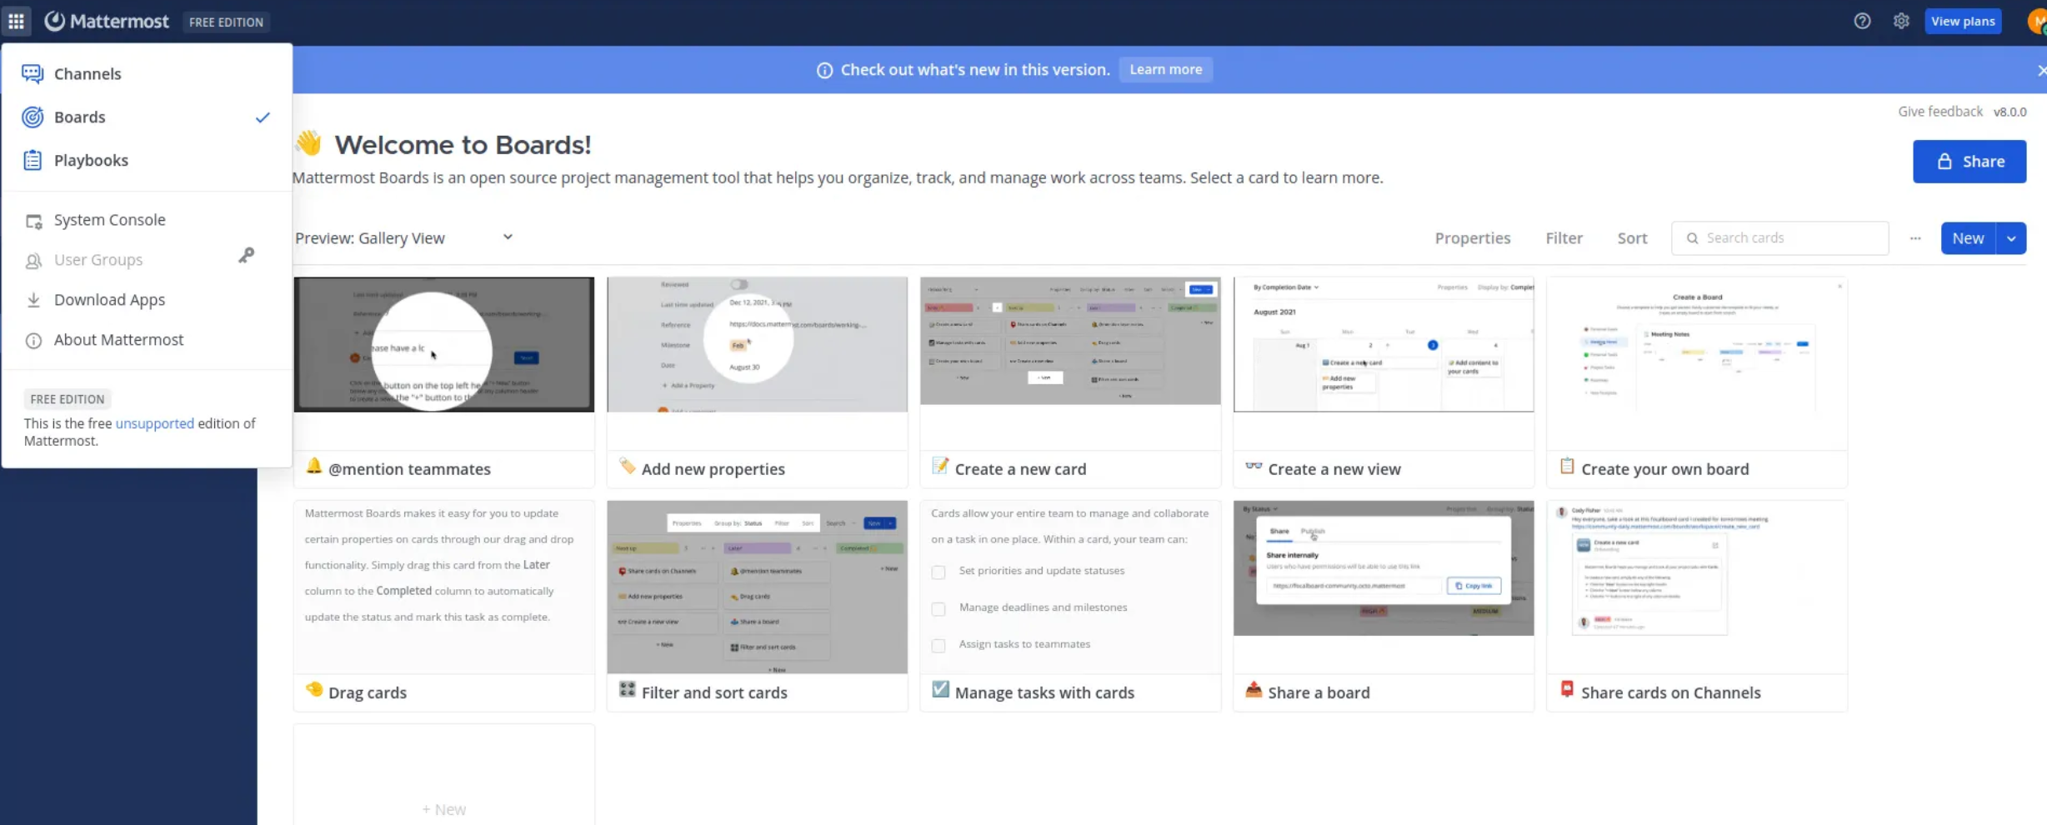
Task: Open the view options ellipsis menu
Action: coord(1915,238)
